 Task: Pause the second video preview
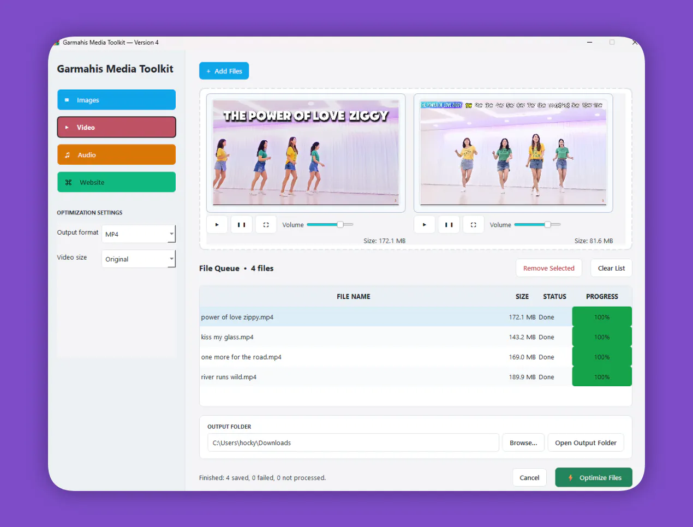[449, 225]
